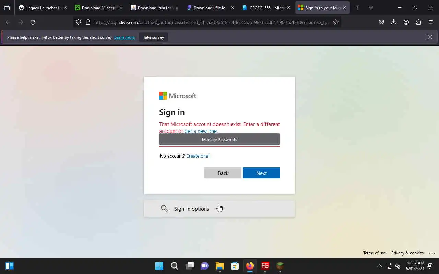The height and width of the screenshot is (274, 439).
Task: Go back one page in Firefox
Action: click(x=8, y=22)
